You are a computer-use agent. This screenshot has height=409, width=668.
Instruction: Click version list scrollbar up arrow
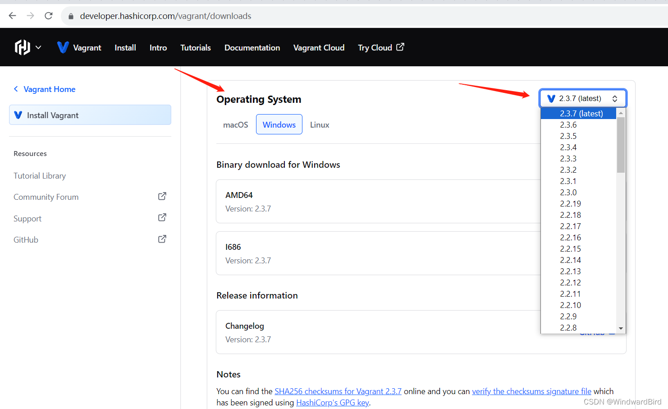coord(621,113)
